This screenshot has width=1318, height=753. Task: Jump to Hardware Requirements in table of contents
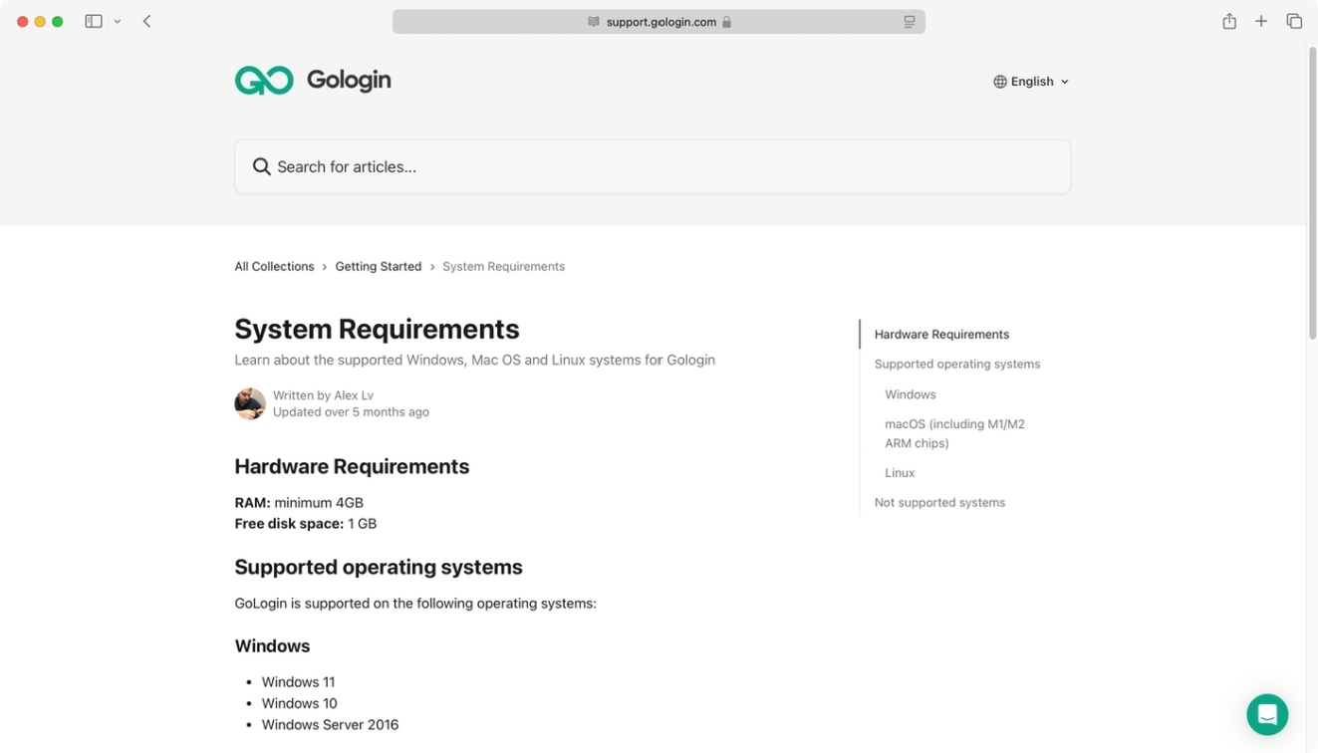941,335
